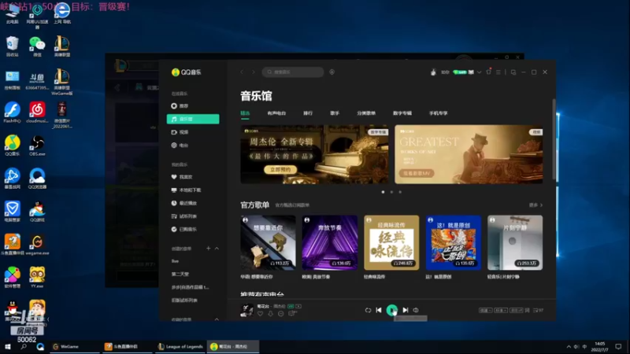This screenshot has width=630, height=354.
Task: Open the 想要靠近你 playlist cover
Action: [x=268, y=243]
